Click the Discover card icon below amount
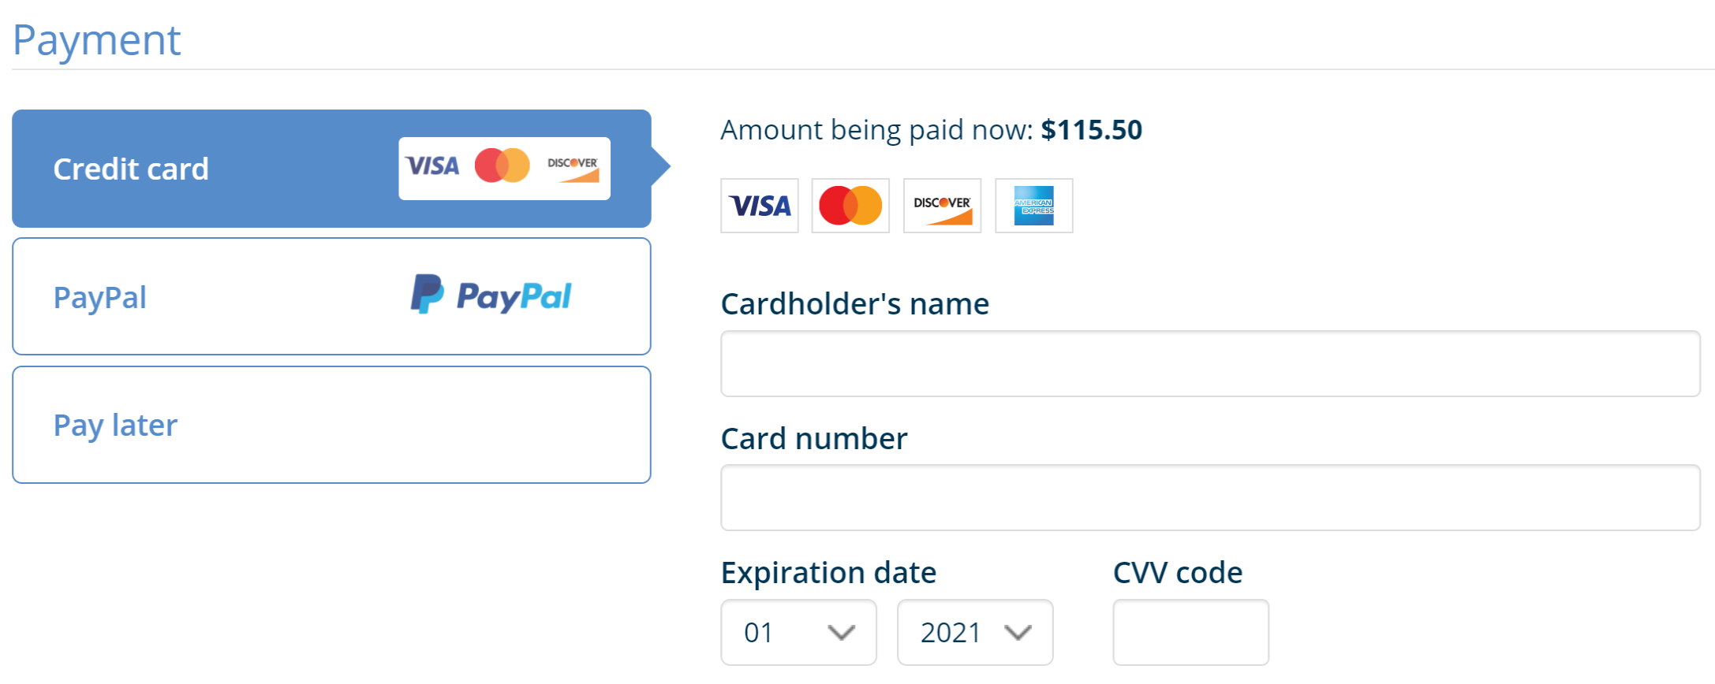Screen dimensions: 1715x684 pyautogui.click(x=942, y=206)
